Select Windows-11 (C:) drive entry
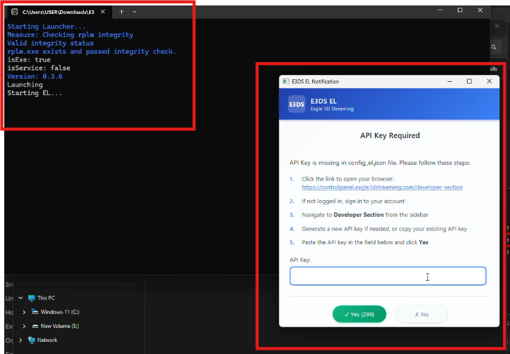 click(x=60, y=312)
